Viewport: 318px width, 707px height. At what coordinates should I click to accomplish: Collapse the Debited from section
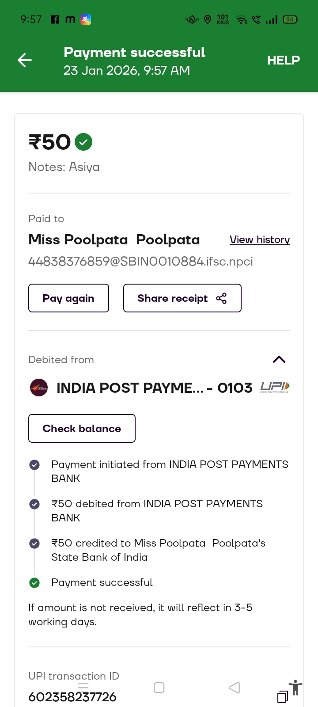[x=279, y=359]
